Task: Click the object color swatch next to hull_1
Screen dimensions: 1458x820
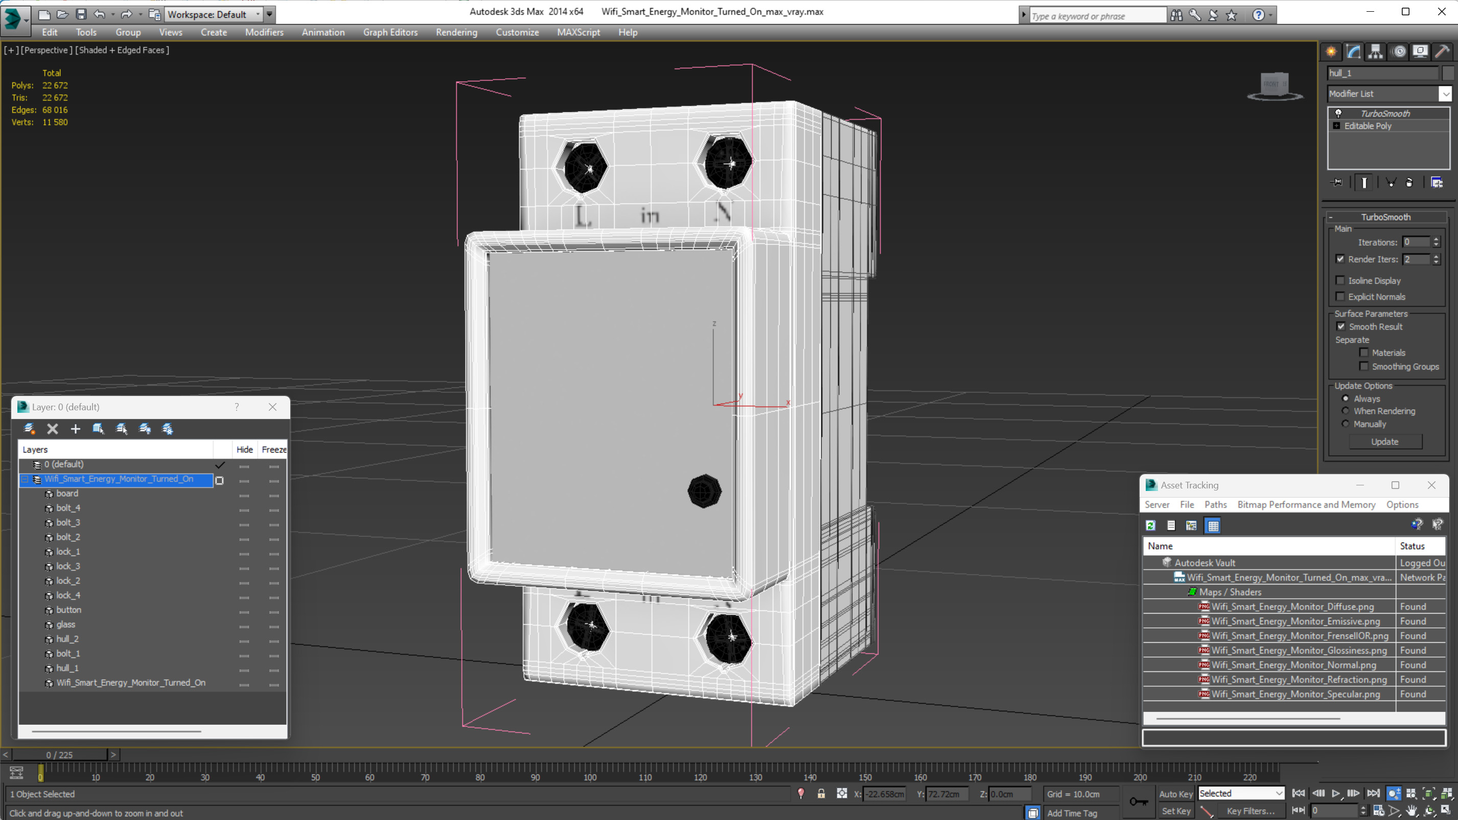Action: (1448, 73)
